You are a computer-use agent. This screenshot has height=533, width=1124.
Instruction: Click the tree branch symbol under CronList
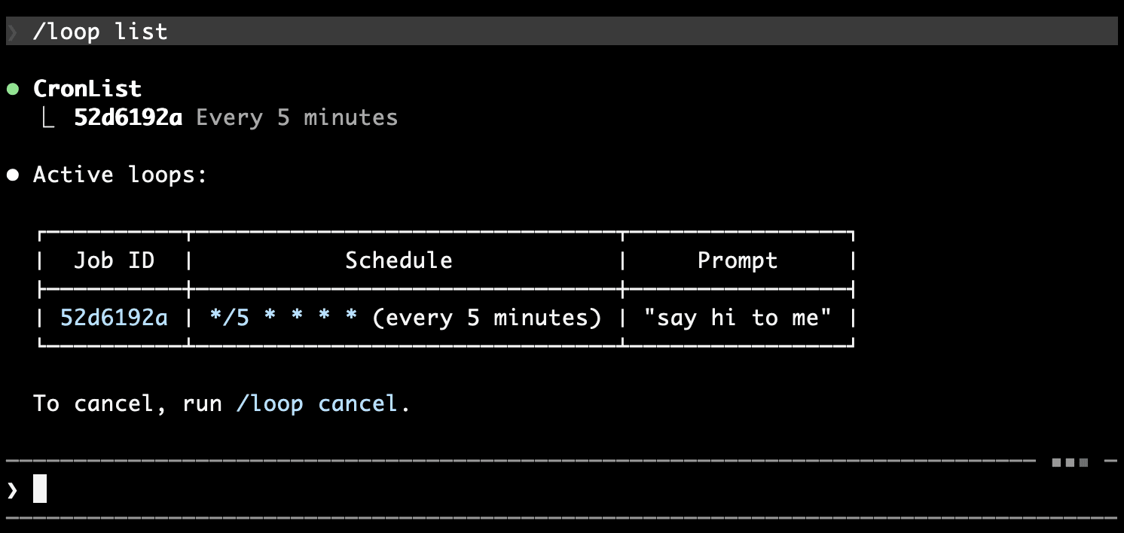click(47, 119)
